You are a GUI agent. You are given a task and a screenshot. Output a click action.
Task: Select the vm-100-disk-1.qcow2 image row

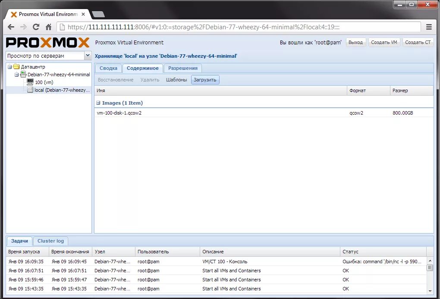264,113
